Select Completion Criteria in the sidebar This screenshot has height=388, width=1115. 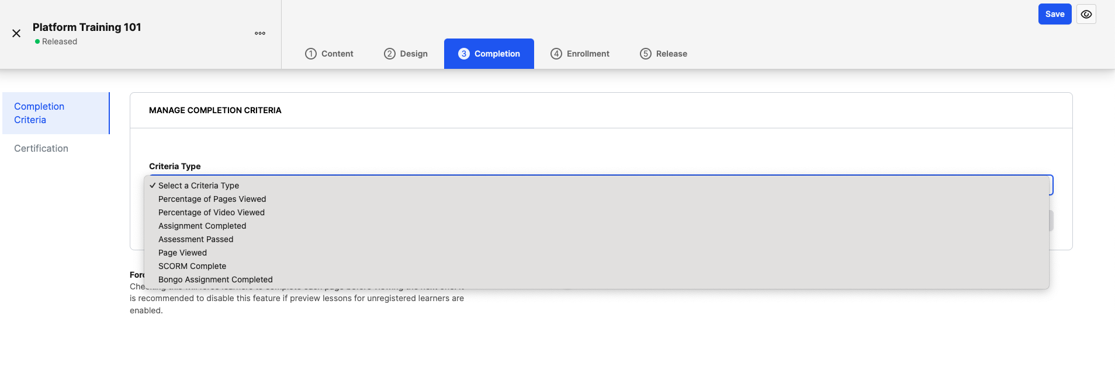(x=39, y=113)
